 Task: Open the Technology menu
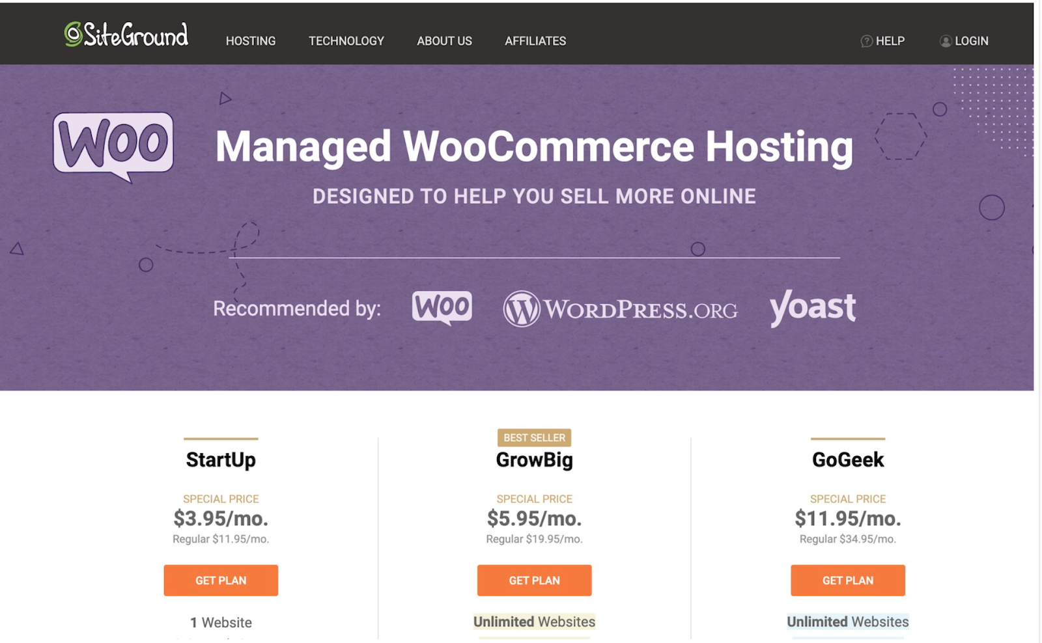click(346, 41)
